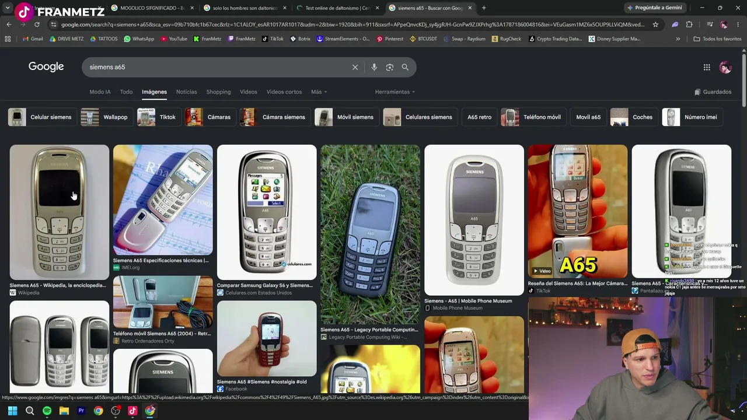Reload the current page
This screenshot has height=420, width=747.
pyautogui.click(x=37, y=24)
